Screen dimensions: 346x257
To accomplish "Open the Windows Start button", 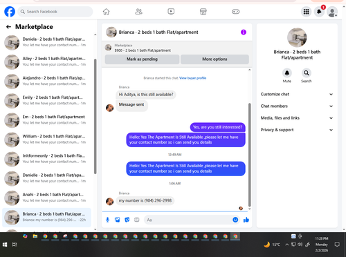I will point(5,245).
